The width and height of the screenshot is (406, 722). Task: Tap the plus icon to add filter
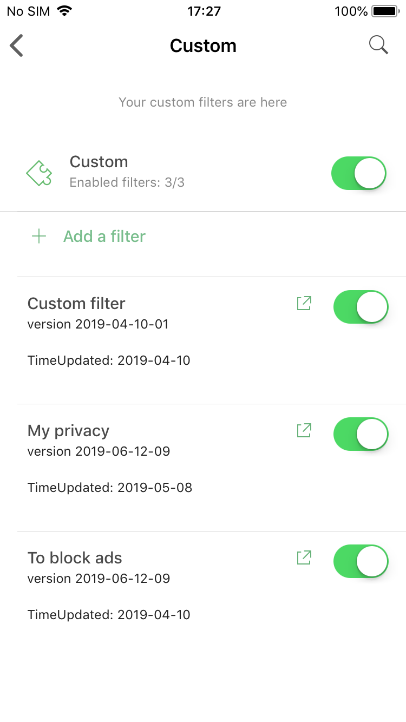39,237
